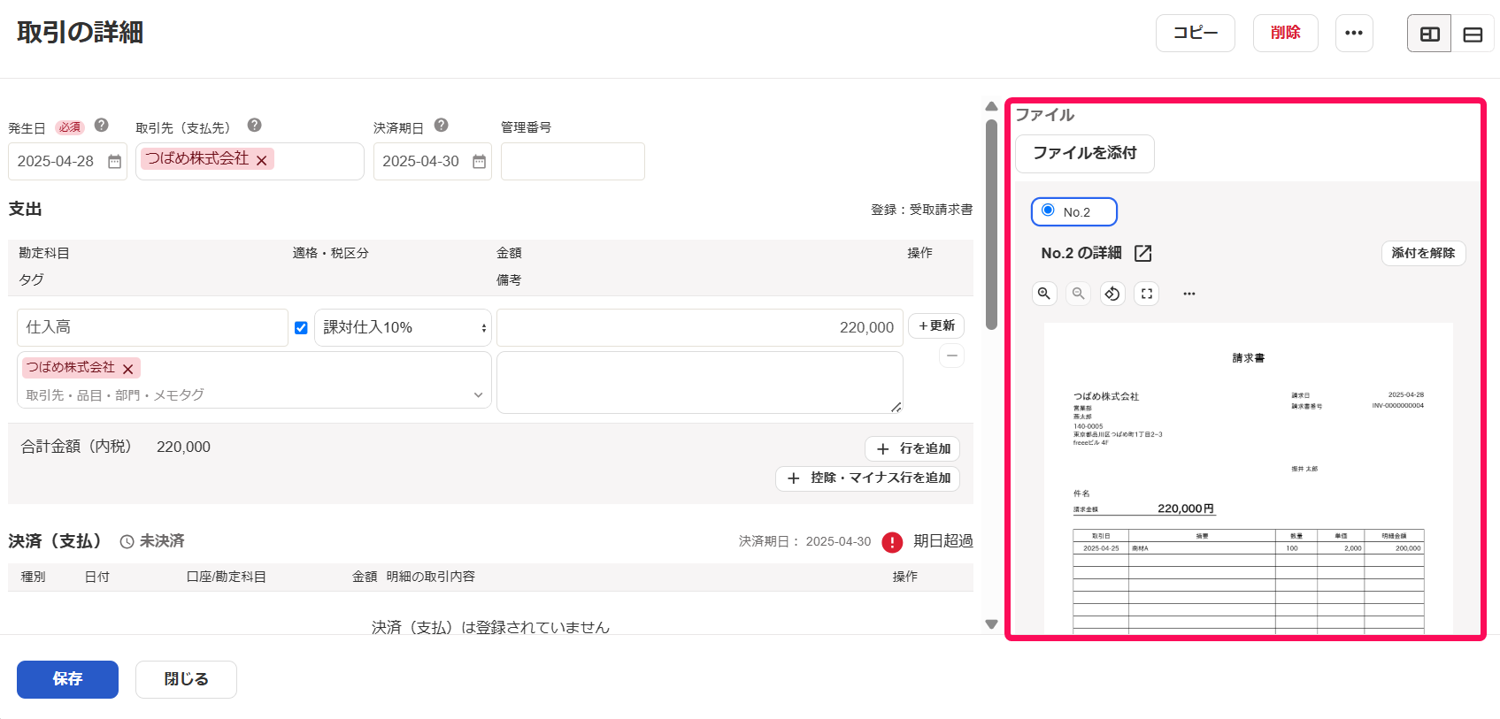1500x719 pixels.
Task: Click the red 削除 button
Action: coord(1286,34)
